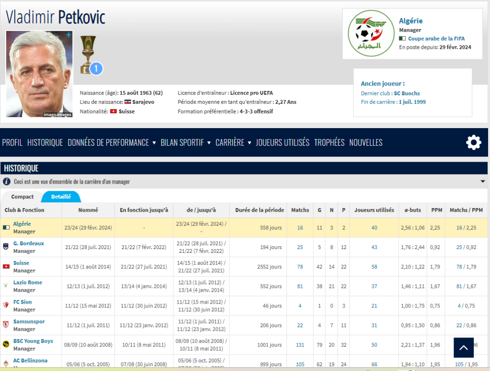Click the info icon under Historique
Image resolution: width=490 pixels, height=371 pixels.
(7, 182)
